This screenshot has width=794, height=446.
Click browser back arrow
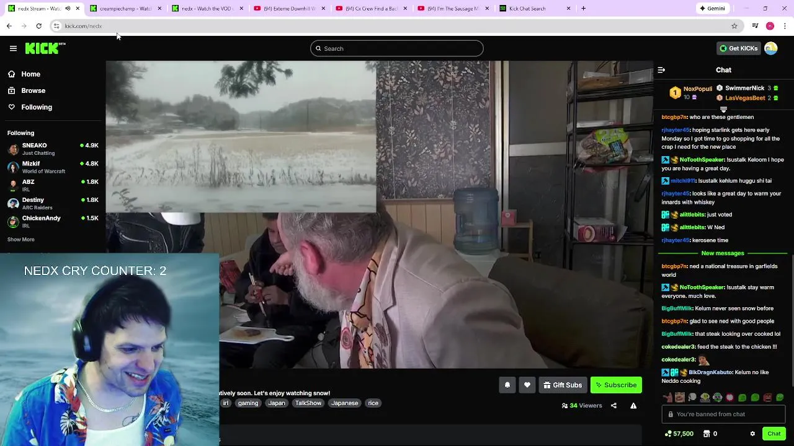9,26
